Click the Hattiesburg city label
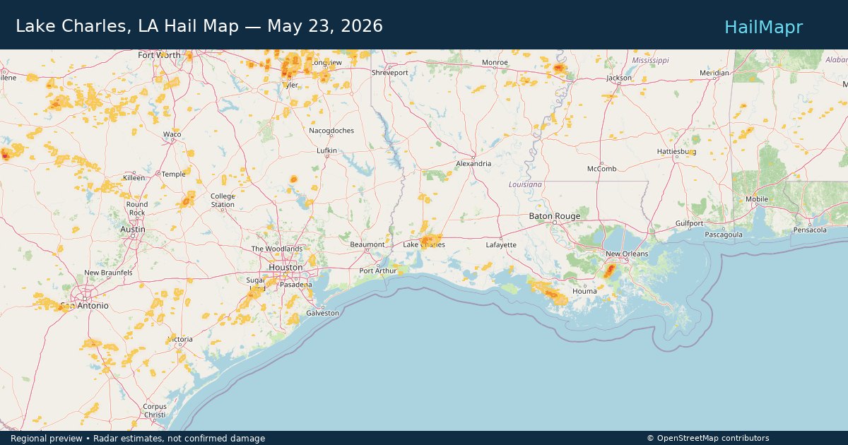 676,152
